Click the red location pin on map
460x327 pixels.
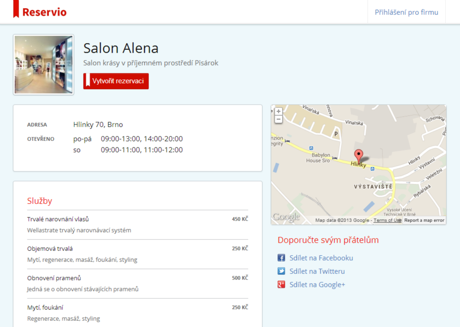358,156
